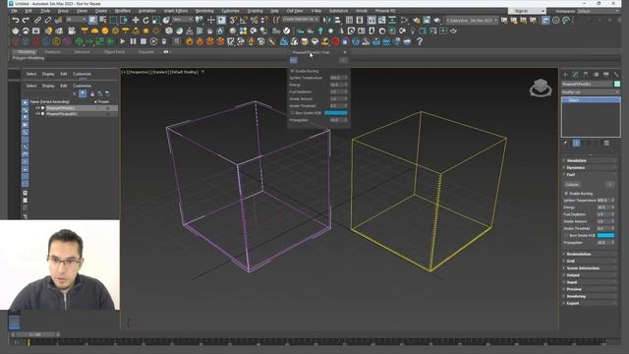The image size is (629, 354).
Task: Expand the Scene Interaction rollout
Action: pyautogui.click(x=590, y=268)
